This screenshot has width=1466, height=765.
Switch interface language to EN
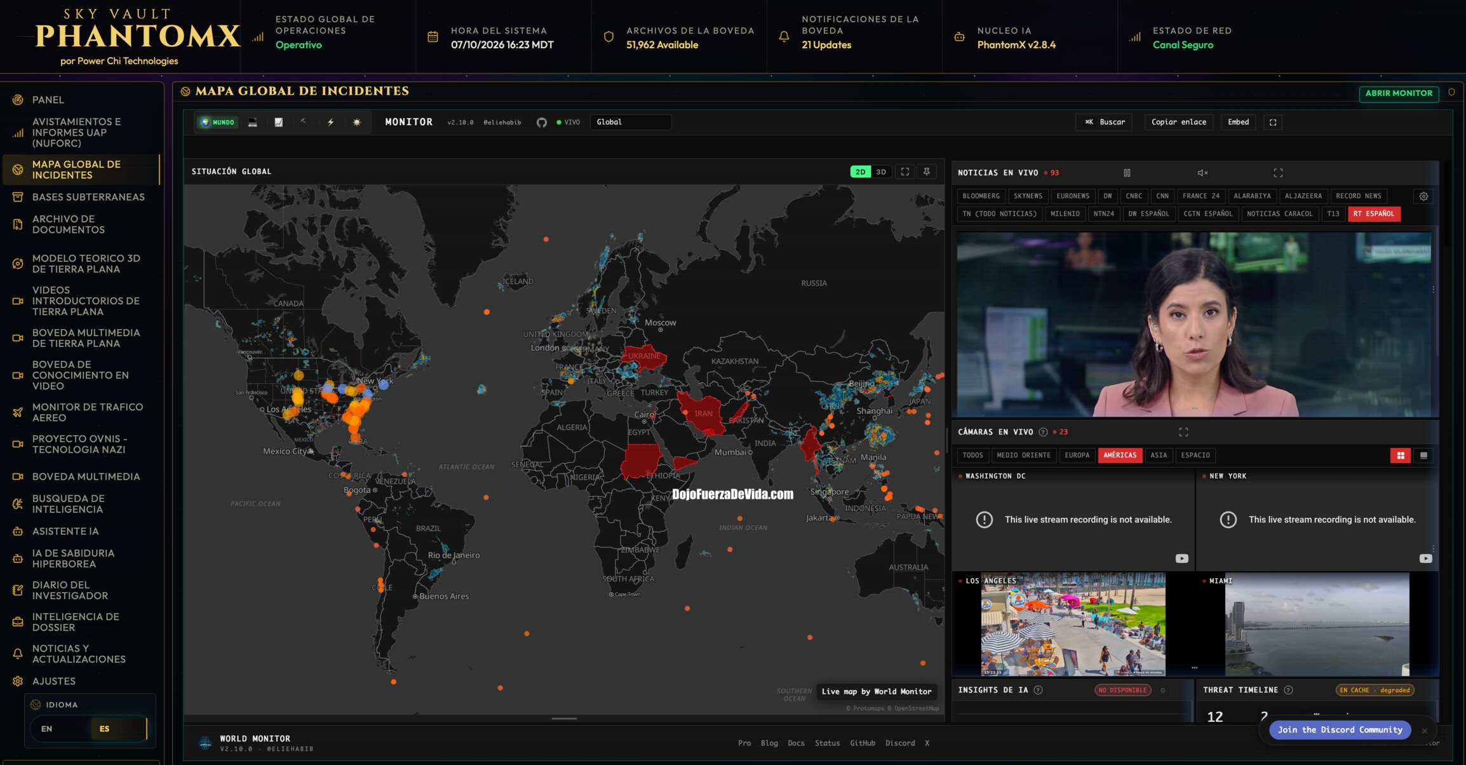(47, 729)
